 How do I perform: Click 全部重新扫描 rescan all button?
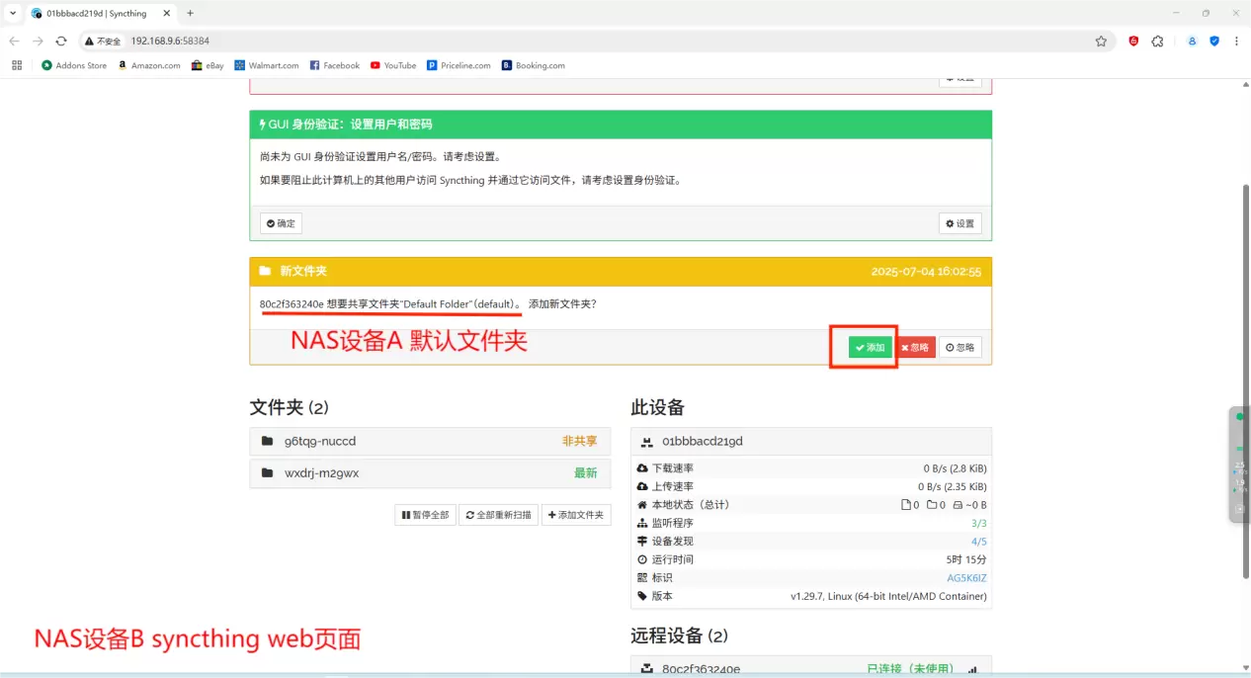498,515
